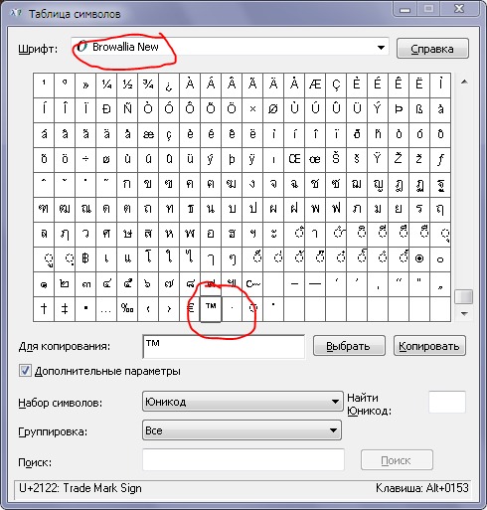Image resolution: width=487 pixels, height=510 pixels.
Task: Select the ¼ fraction character
Action: [106, 85]
